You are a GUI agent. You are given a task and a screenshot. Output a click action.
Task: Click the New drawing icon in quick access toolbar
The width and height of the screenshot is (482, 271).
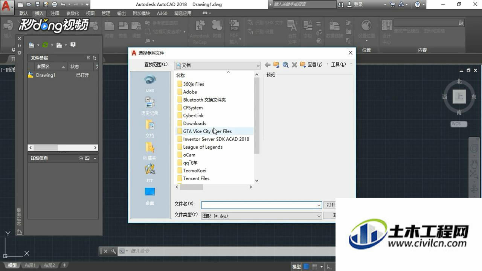point(21,5)
